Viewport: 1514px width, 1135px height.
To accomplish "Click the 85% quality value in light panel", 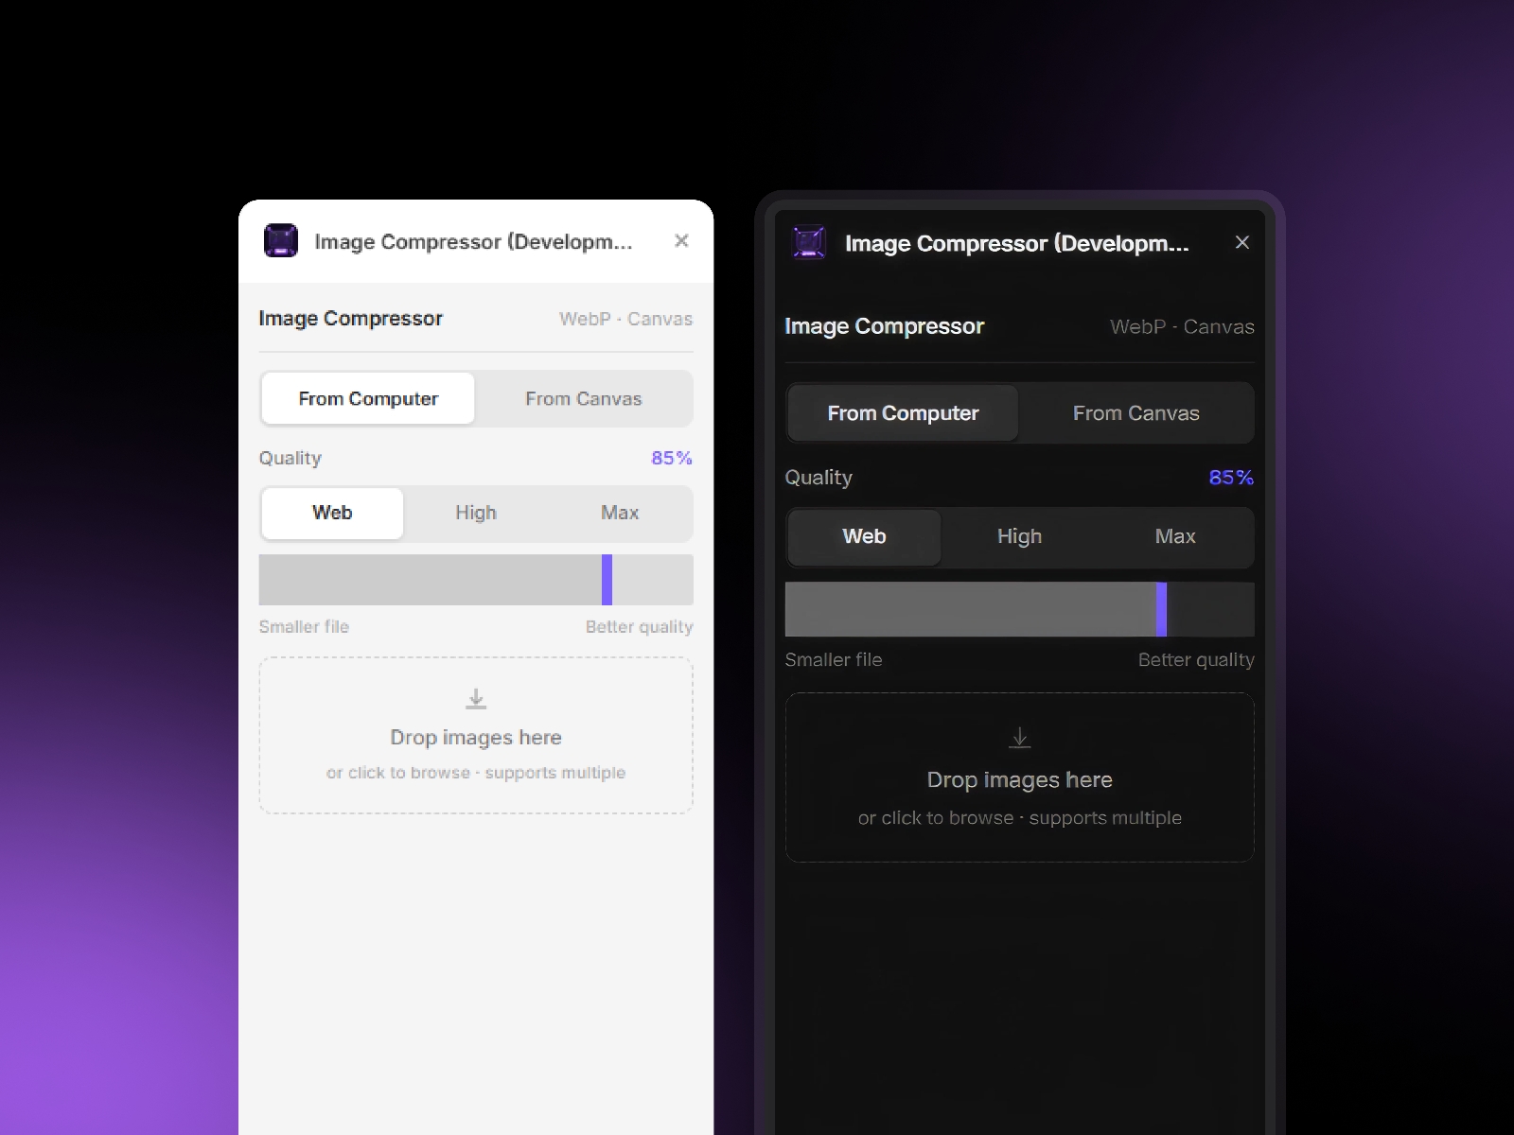I will click(671, 458).
